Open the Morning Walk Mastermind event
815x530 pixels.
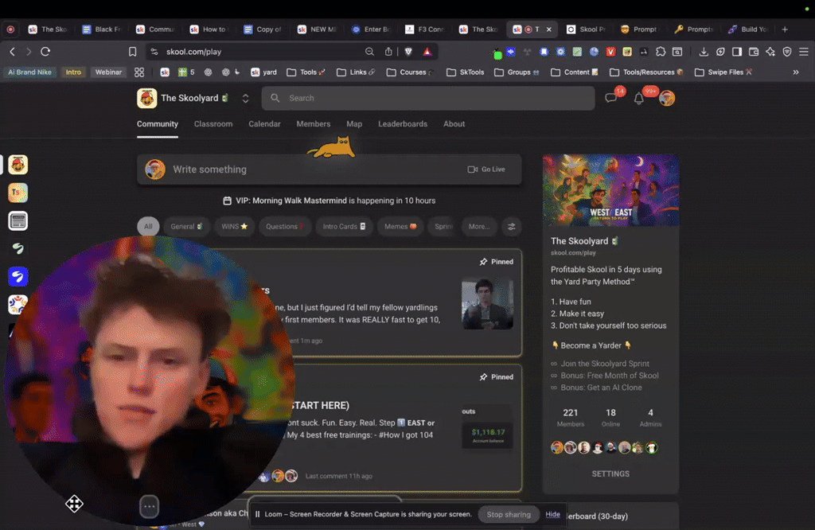tap(330, 201)
